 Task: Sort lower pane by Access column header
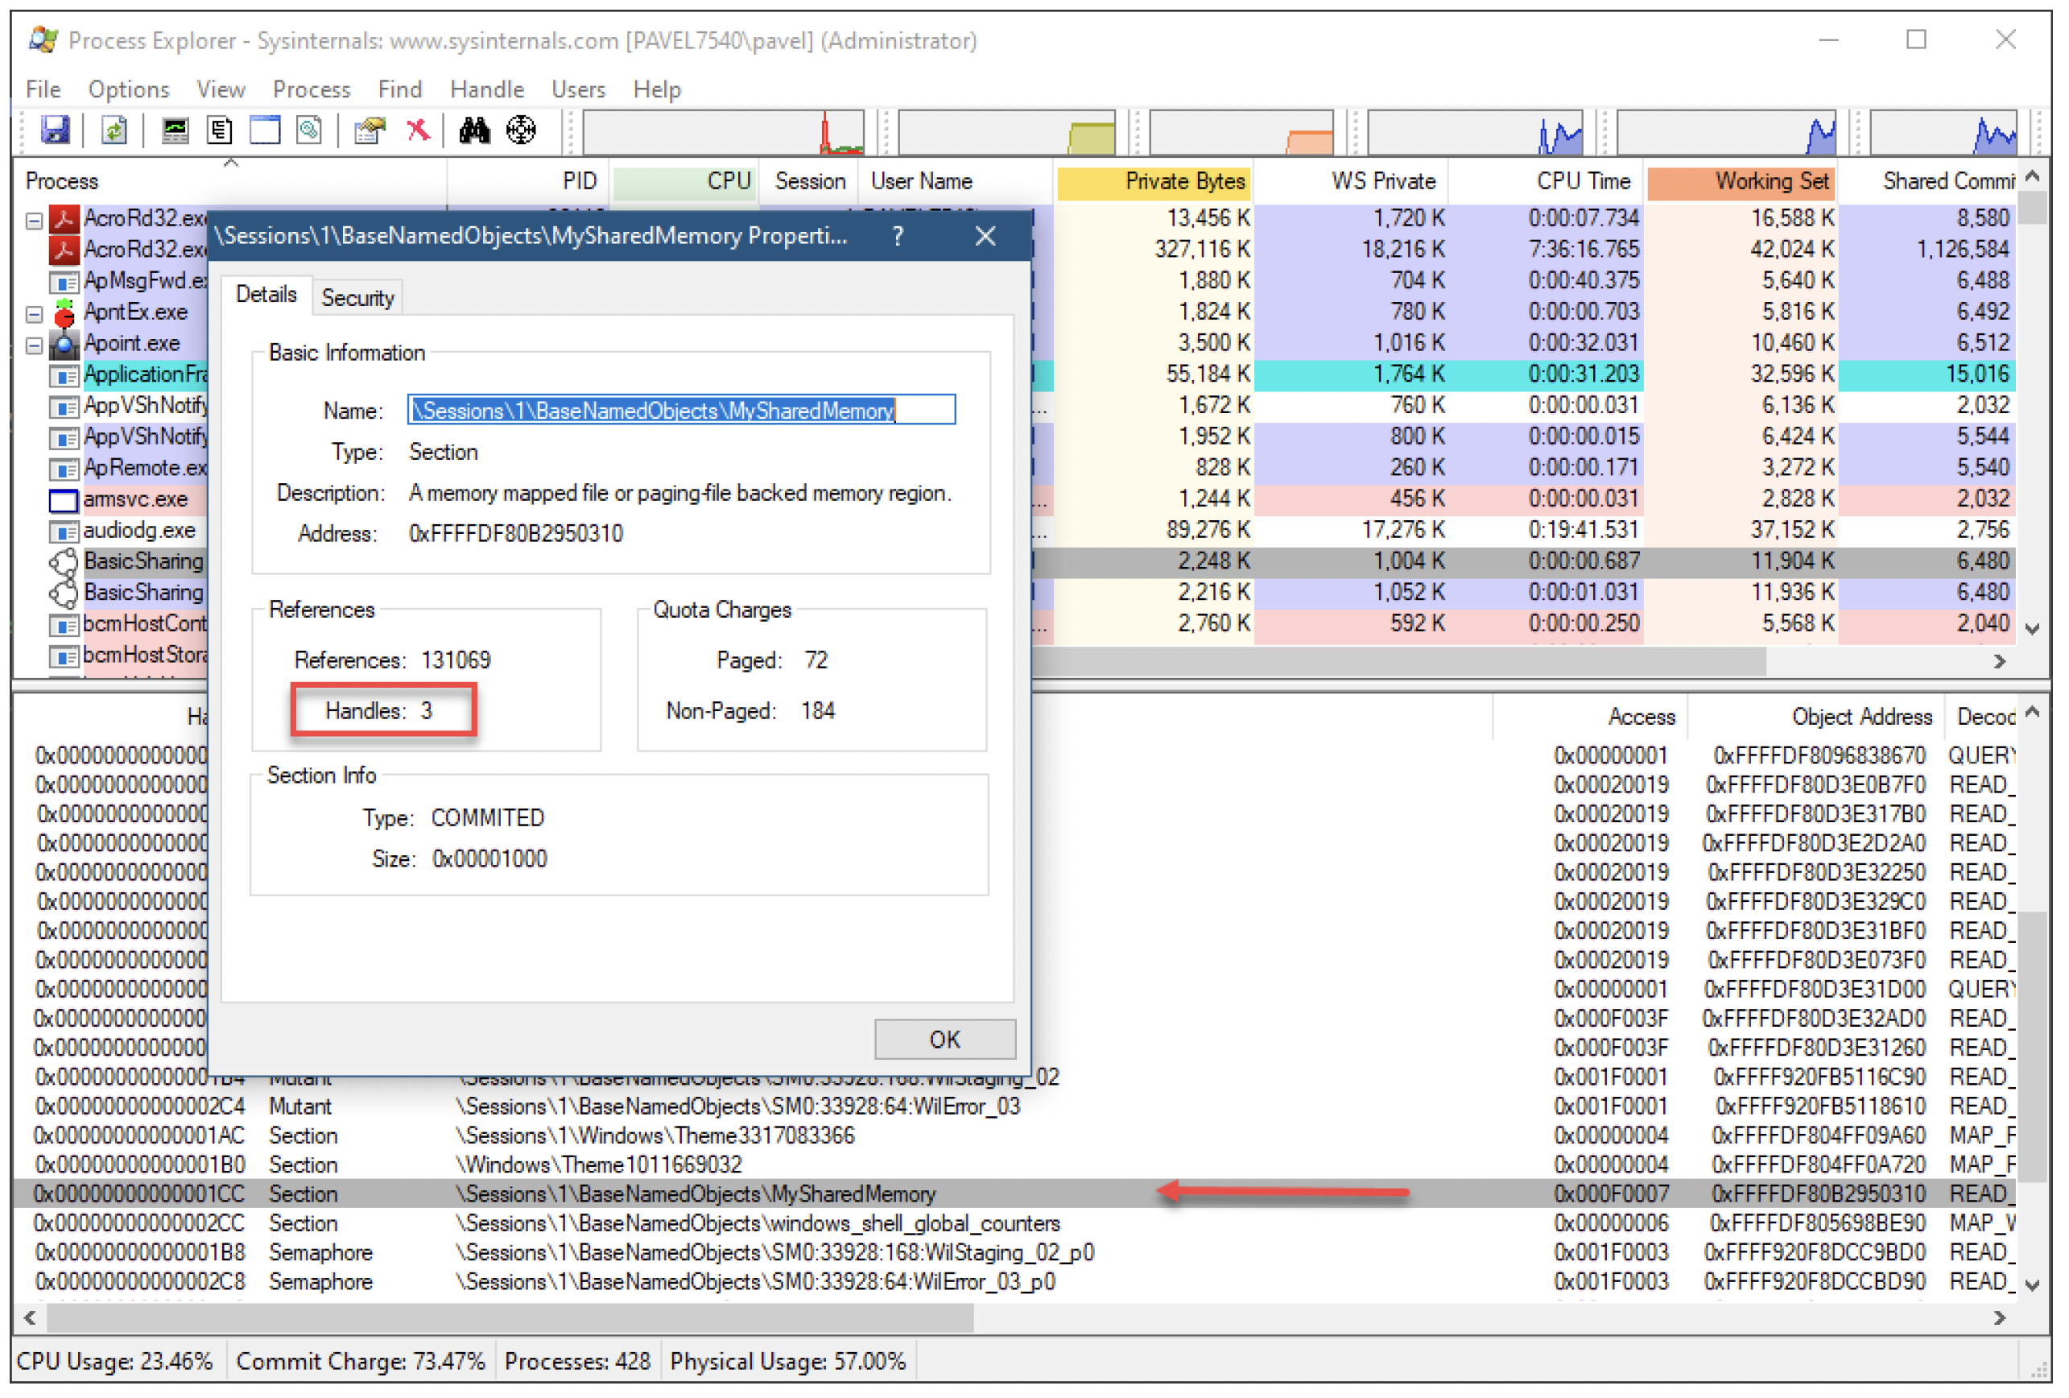coord(1589,717)
